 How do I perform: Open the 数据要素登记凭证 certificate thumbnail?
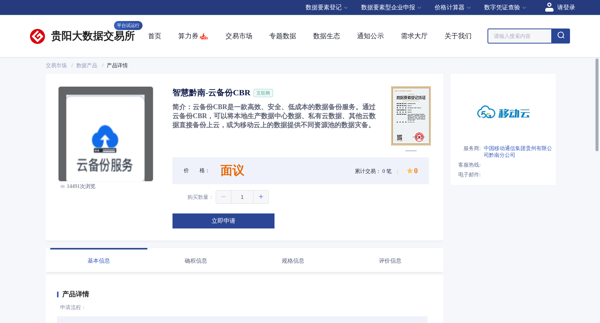[411, 116]
